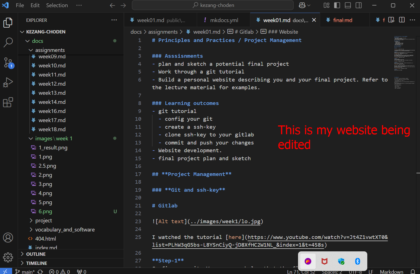Expand the project folder
The width and height of the screenshot is (420, 274).
pos(71,220)
